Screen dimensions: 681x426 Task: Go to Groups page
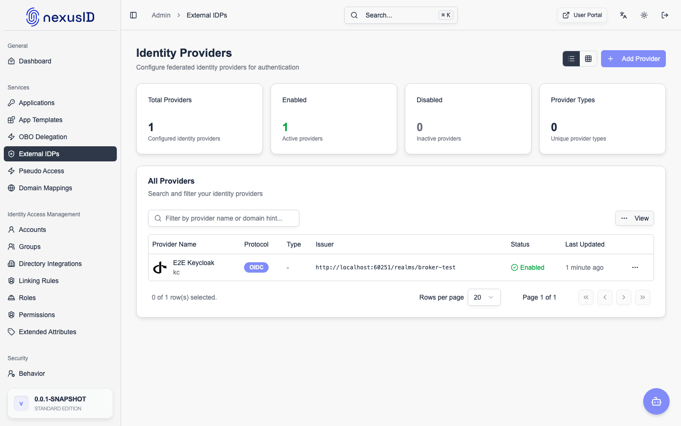tap(60, 247)
